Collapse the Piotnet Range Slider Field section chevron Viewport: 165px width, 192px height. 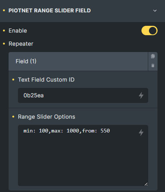(x=155, y=11)
